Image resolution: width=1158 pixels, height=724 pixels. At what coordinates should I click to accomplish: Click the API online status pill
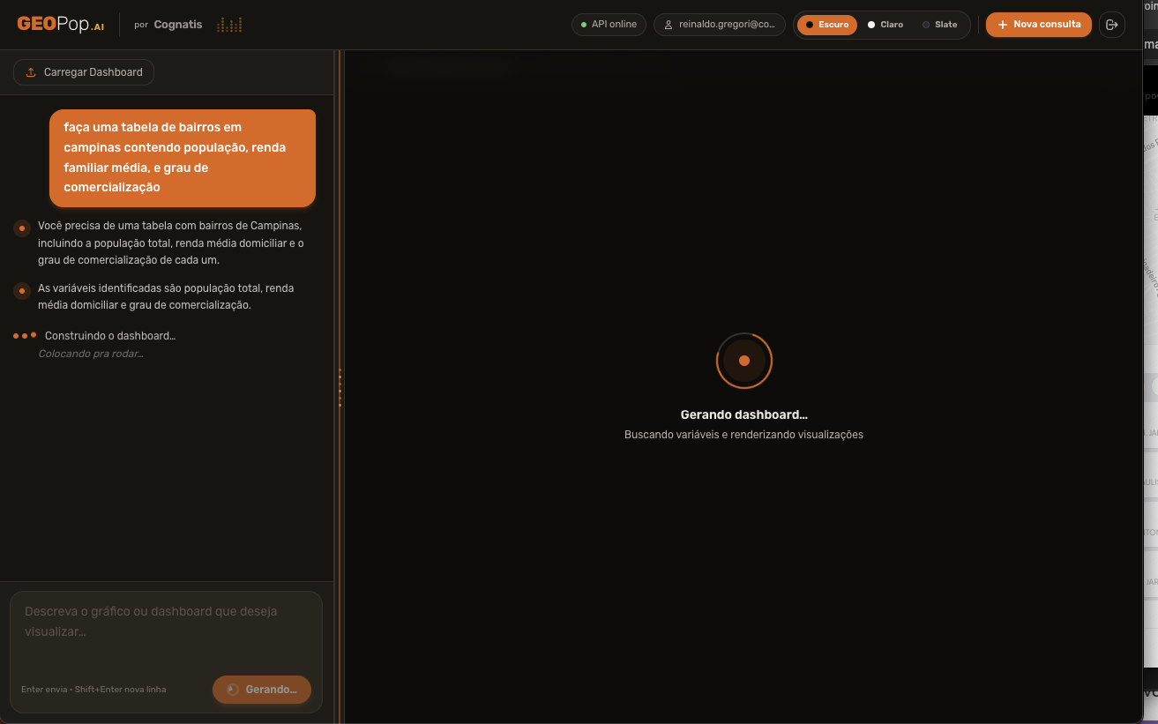click(x=609, y=25)
